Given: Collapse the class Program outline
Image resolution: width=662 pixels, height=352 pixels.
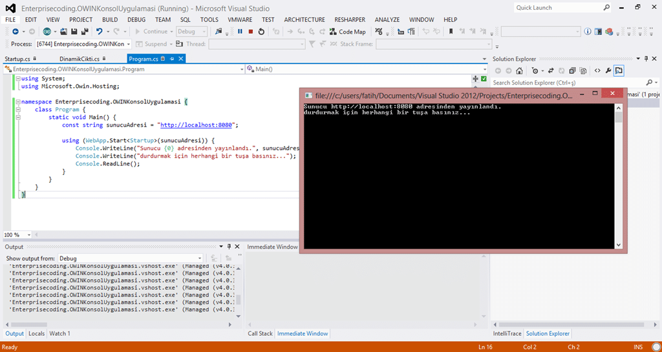Looking at the screenshot, I should coord(17,110).
